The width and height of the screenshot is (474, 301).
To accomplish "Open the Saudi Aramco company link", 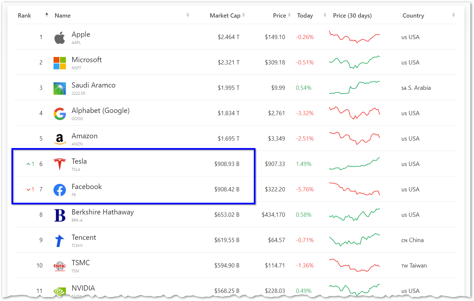I will [x=94, y=85].
